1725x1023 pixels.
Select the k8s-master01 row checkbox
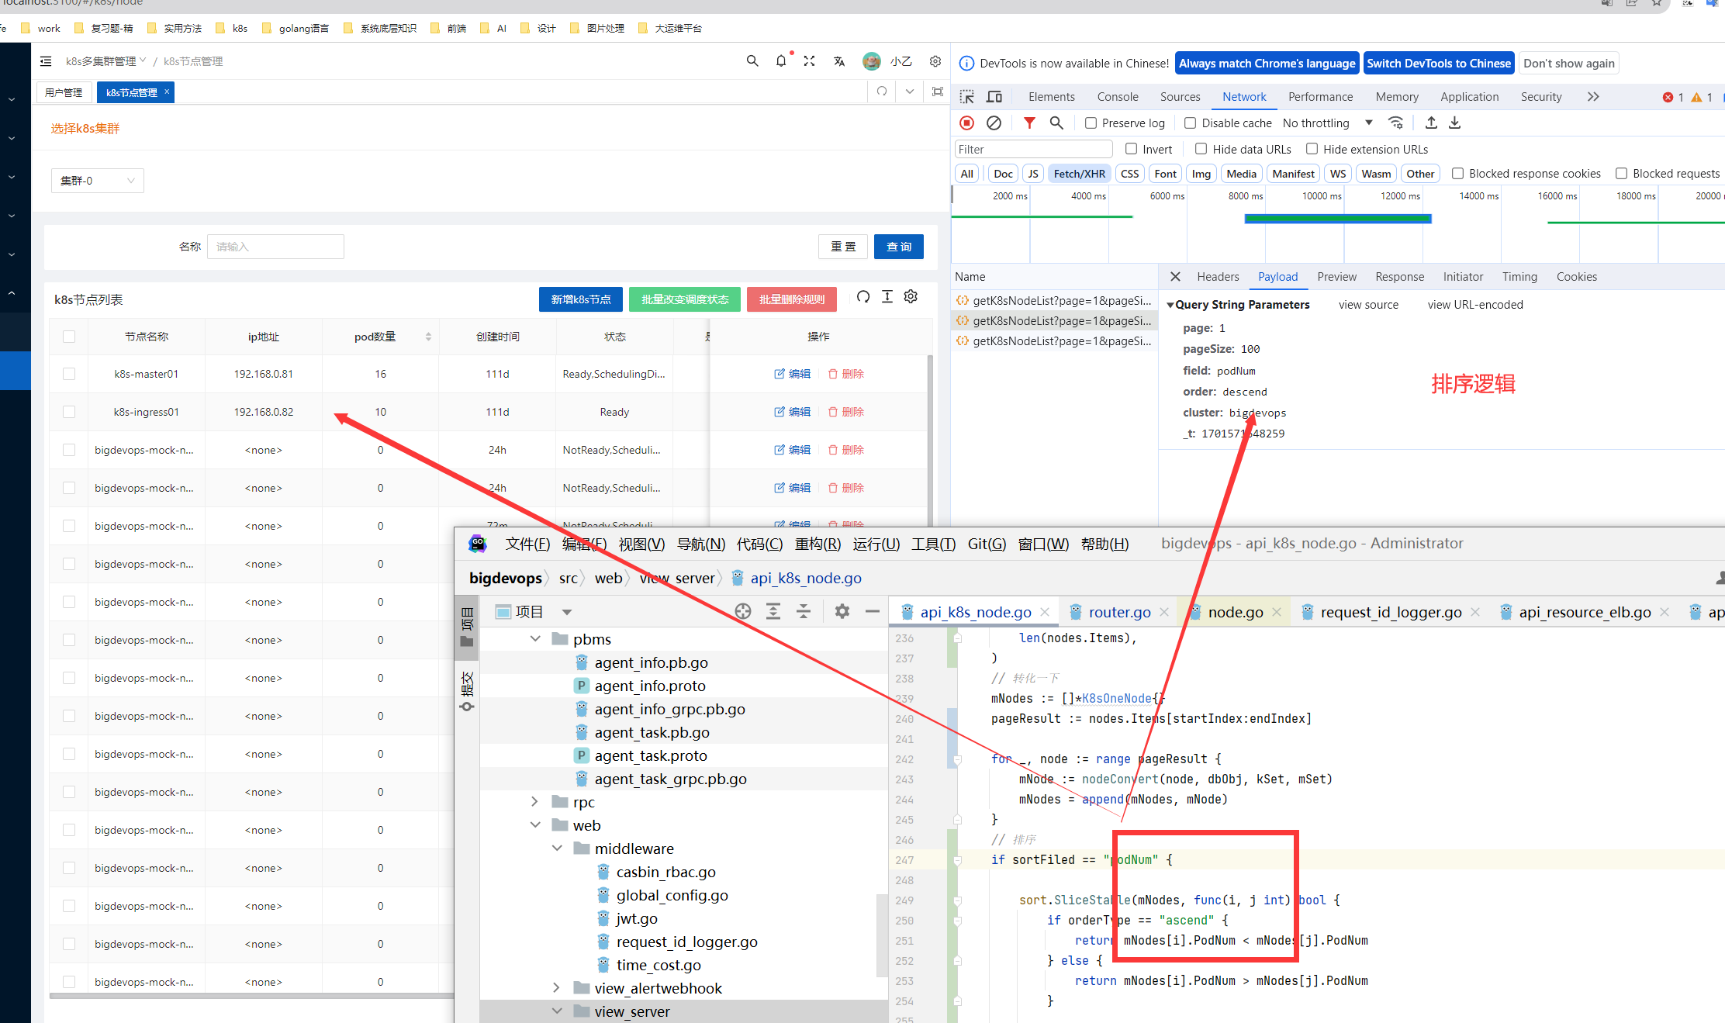(69, 374)
